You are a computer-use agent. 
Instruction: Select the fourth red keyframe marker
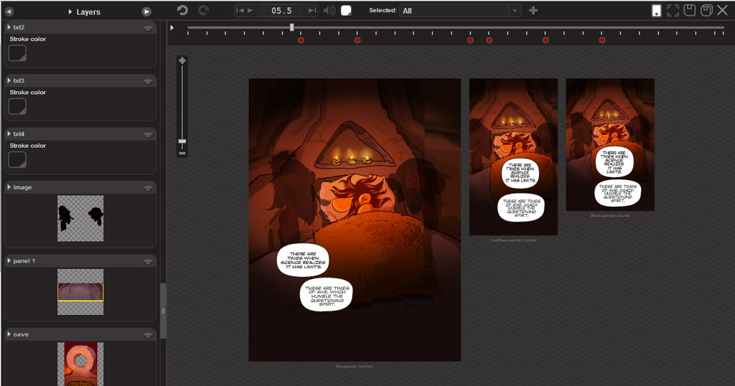click(x=489, y=40)
